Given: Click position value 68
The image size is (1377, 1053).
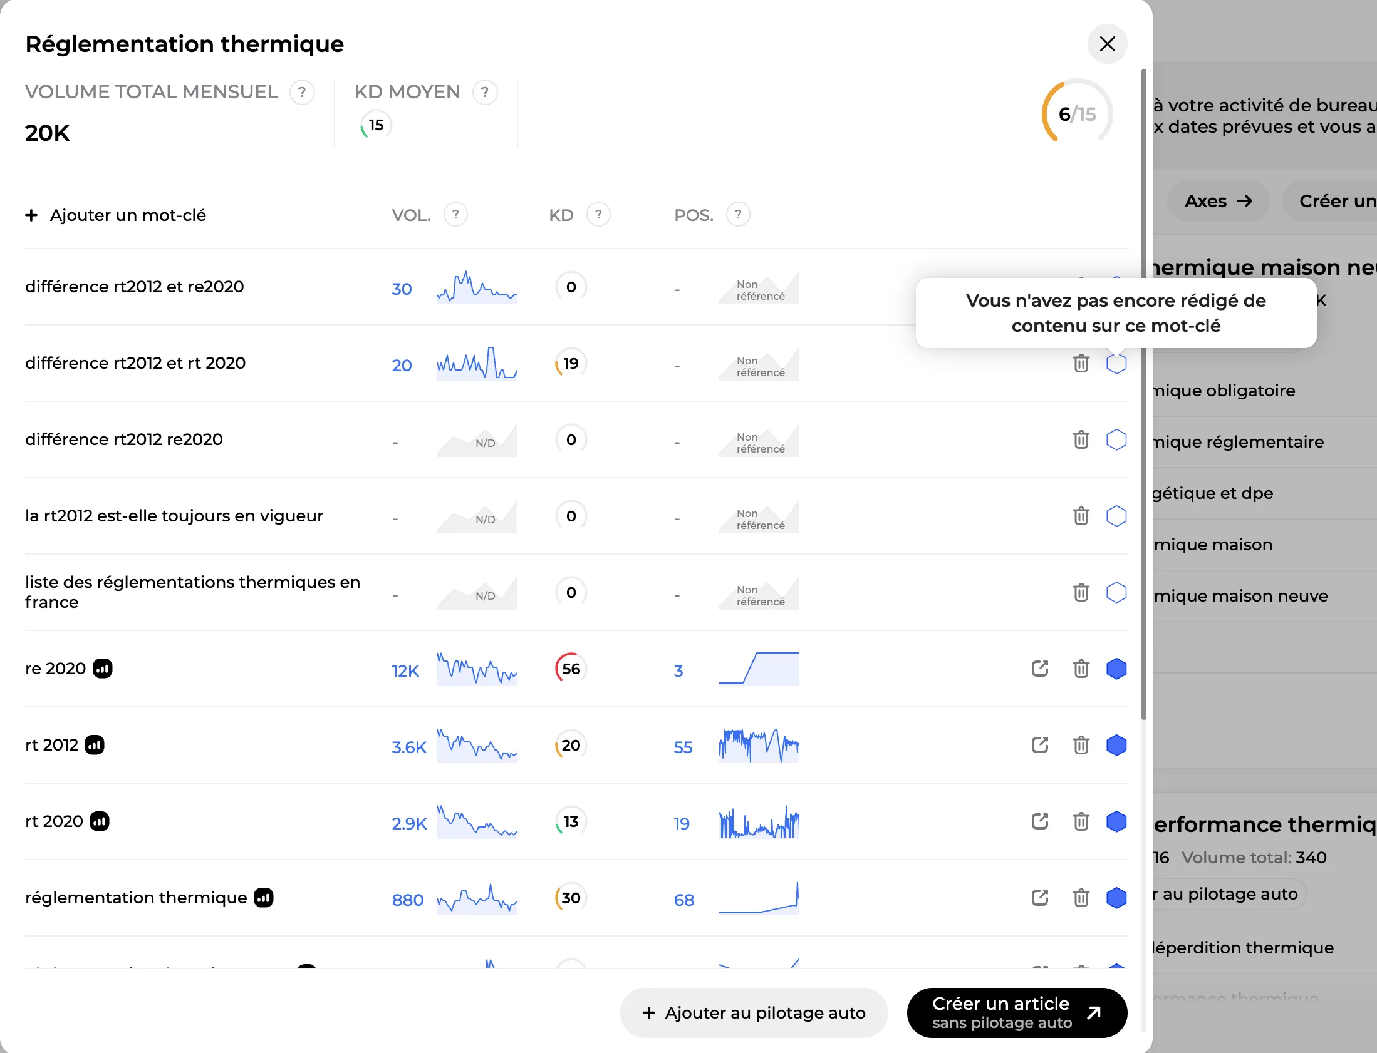Looking at the screenshot, I should (683, 900).
